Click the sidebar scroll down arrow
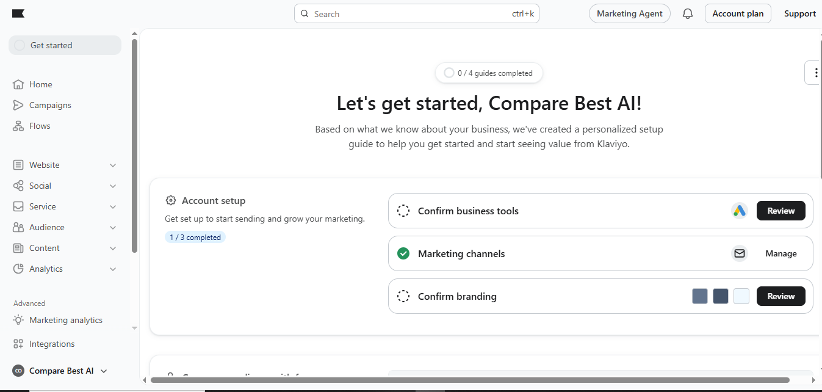The image size is (822, 392). click(135, 328)
